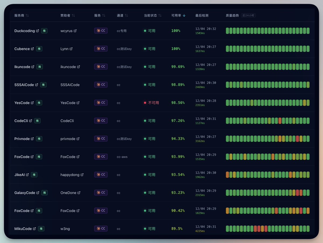
Task: Open external link icon next to GalaxyCode
Action: pos(38,193)
